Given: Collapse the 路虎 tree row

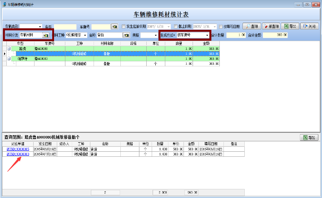Looking at the screenshot, I should coord(9,48).
